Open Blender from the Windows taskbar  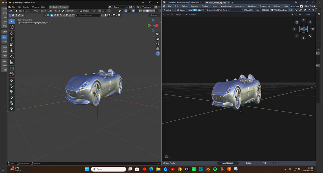pyautogui.click(x=208, y=169)
